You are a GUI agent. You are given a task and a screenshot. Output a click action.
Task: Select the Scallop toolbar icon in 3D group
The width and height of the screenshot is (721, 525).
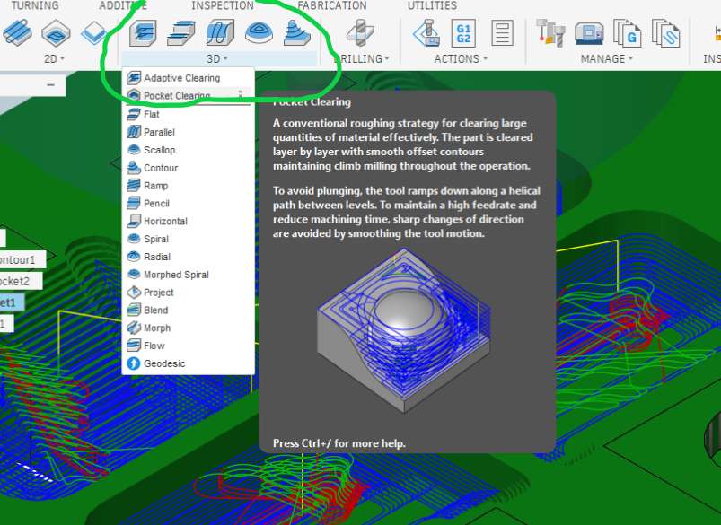(x=259, y=32)
